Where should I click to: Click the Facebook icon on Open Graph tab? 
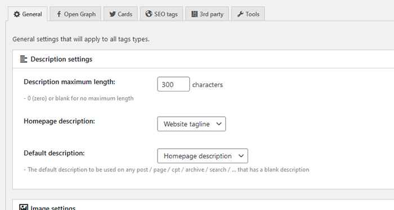(x=59, y=14)
